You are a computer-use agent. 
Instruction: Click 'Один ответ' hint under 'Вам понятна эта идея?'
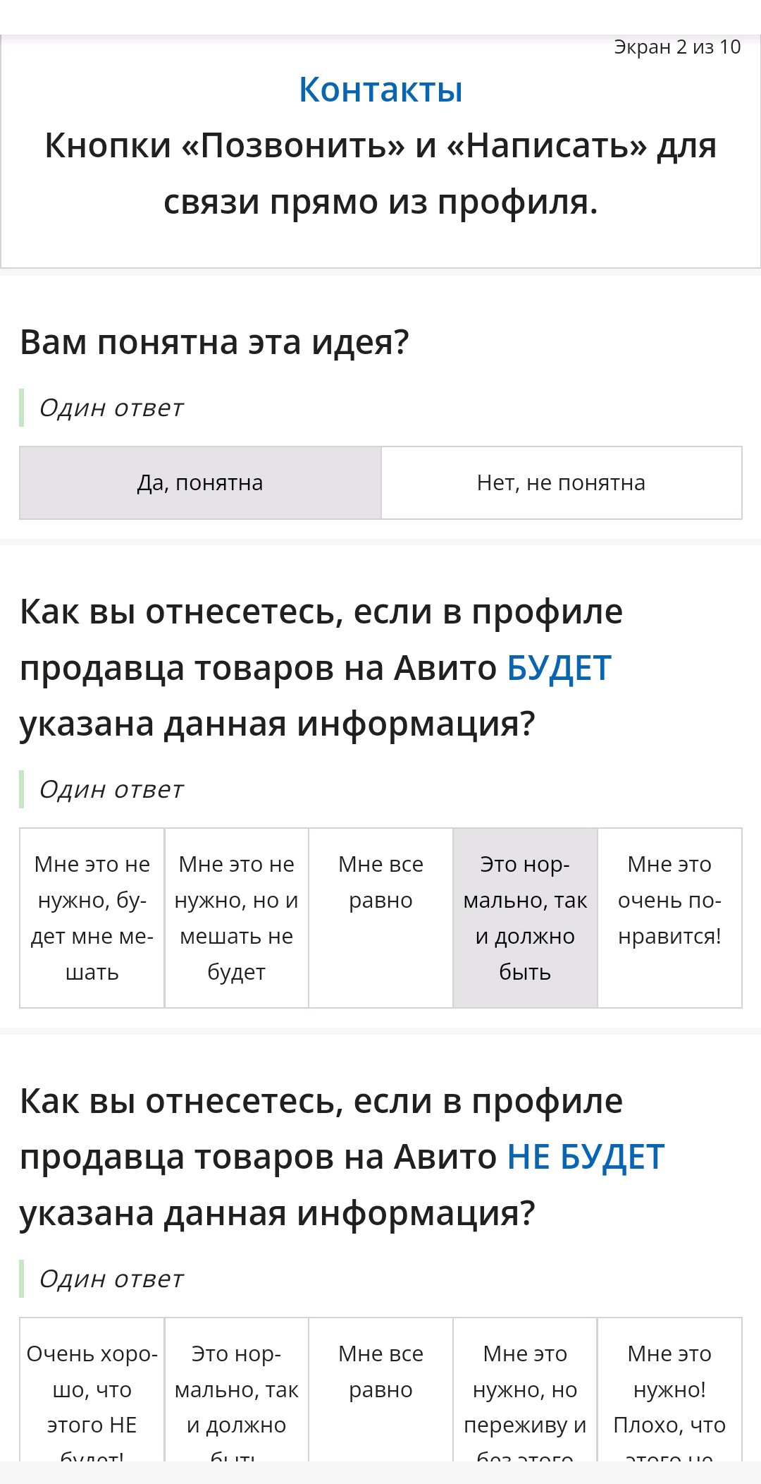tap(111, 408)
